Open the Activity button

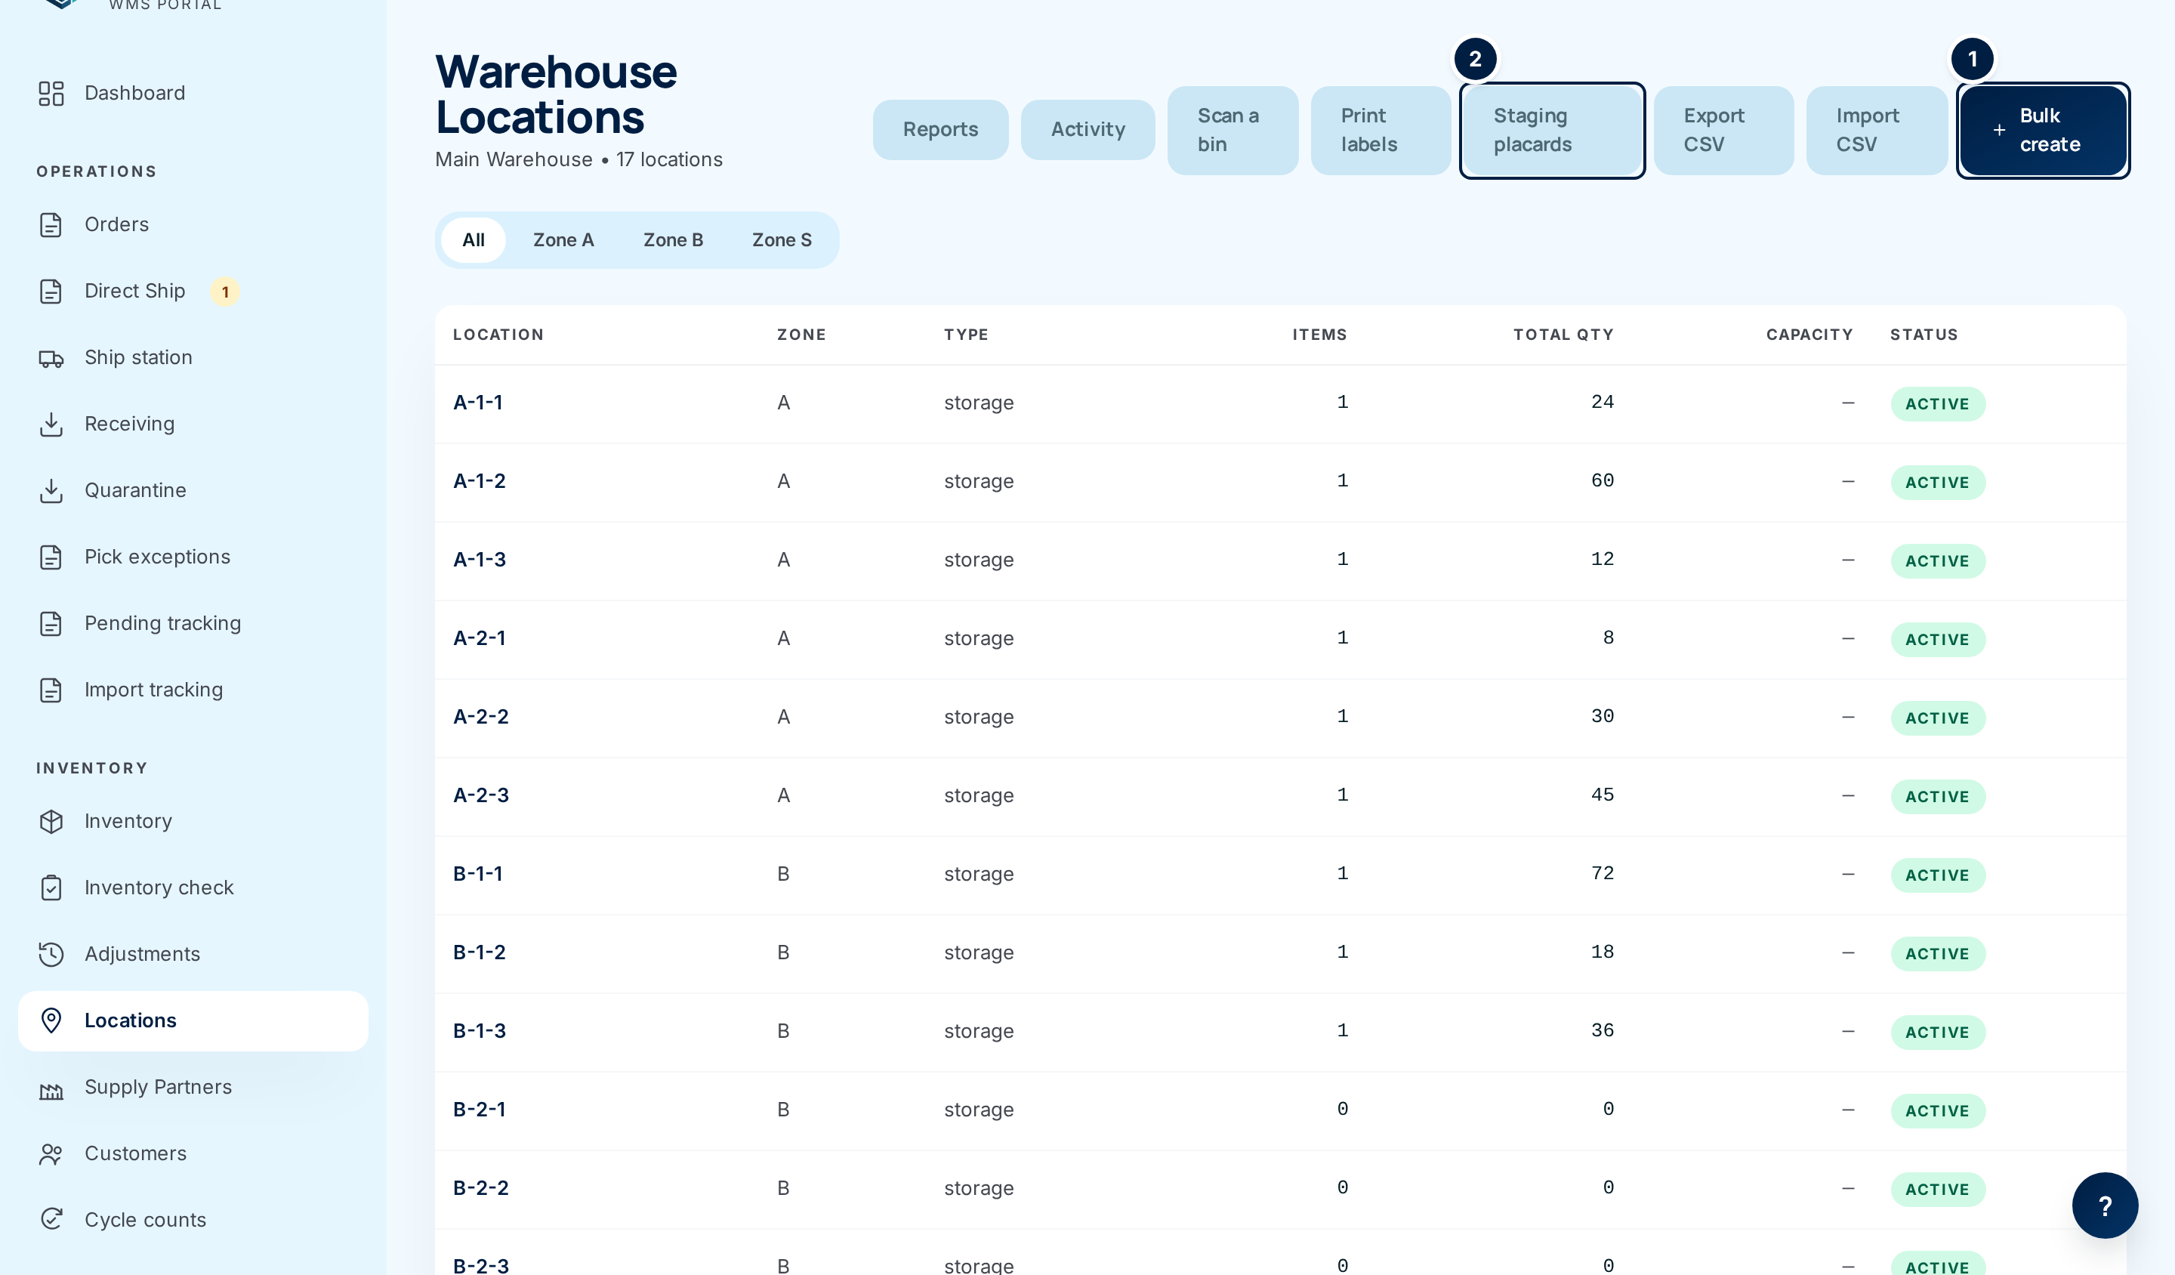(x=1087, y=129)
